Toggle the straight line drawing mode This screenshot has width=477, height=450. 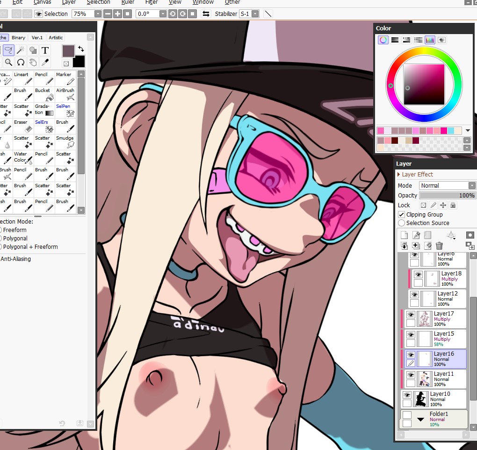(x=267, y=14)
